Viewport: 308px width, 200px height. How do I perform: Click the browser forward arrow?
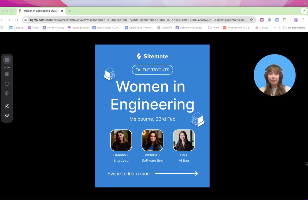click(x=9, y=20)
